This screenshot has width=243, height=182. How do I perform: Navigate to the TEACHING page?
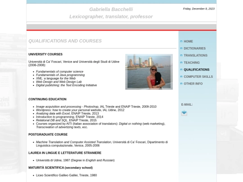pyautogui.click(x=192, y=62)
